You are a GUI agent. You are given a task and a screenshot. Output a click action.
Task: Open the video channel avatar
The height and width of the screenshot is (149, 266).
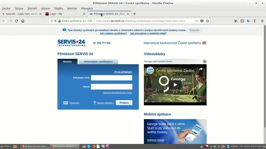coord(150,70)
